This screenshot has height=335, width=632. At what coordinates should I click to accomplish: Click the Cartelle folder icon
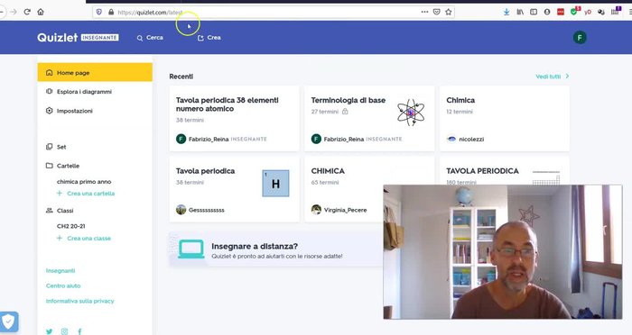(x=49, y=166)
